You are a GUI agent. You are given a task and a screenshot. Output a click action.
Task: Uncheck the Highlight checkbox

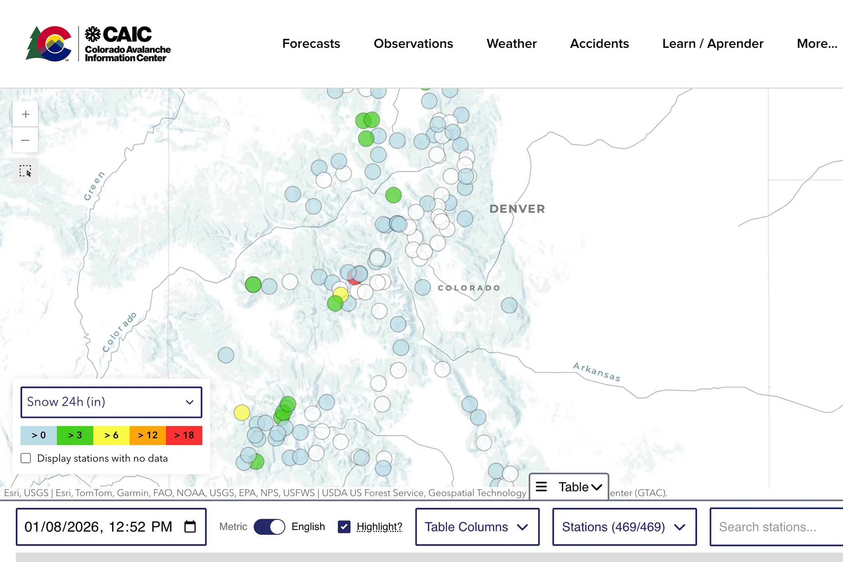point(344,527)
